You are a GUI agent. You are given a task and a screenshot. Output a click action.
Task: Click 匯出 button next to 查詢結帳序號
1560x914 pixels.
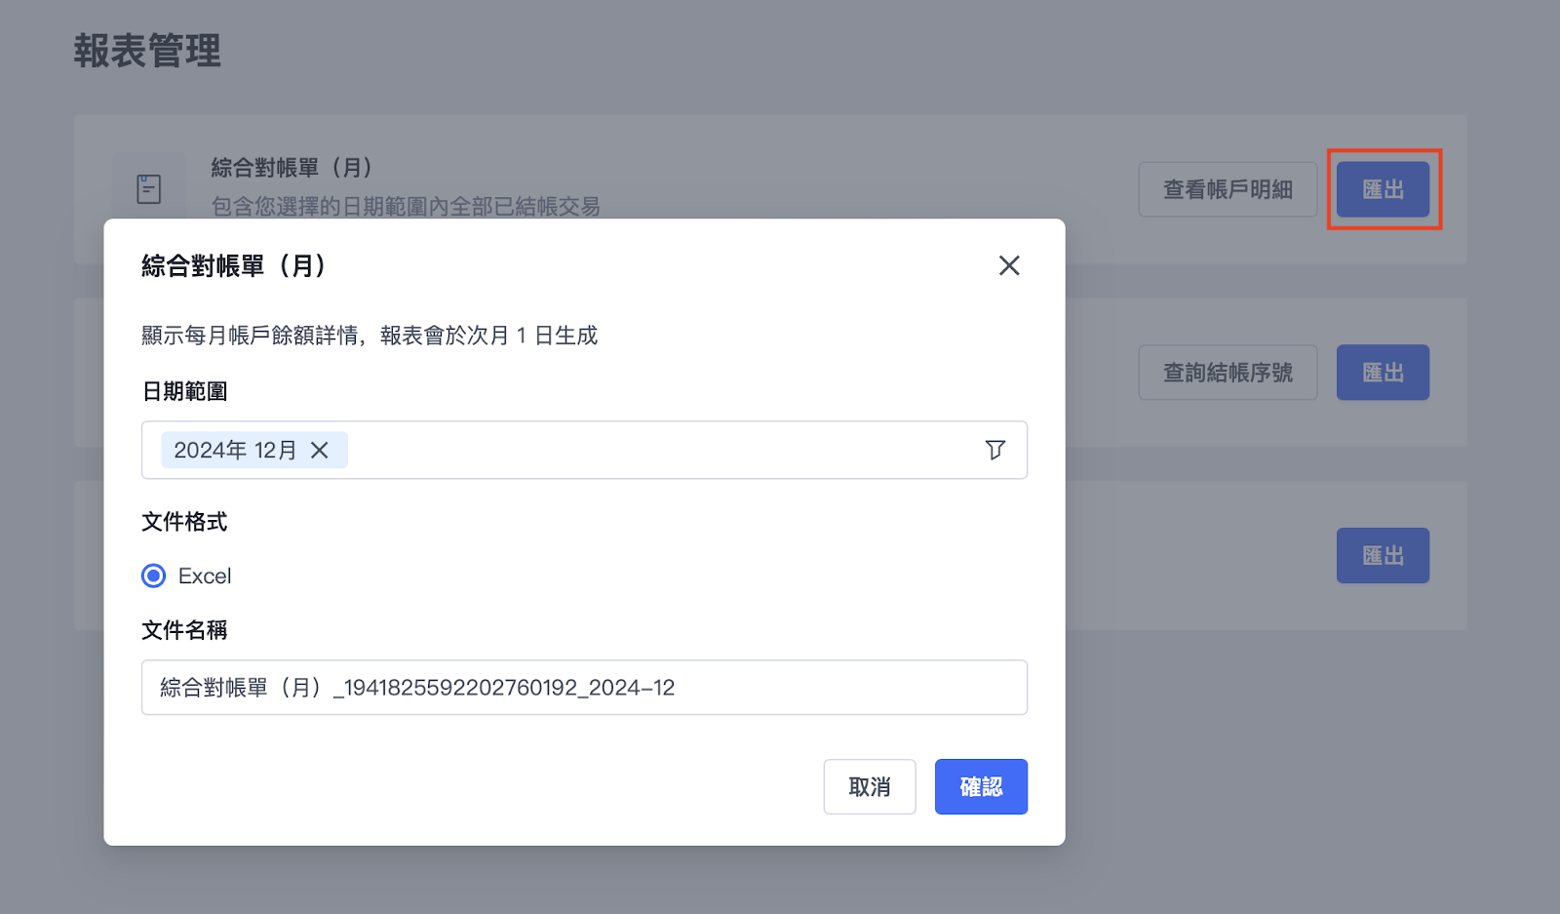pyautogui.click(x=1383, y=373)
